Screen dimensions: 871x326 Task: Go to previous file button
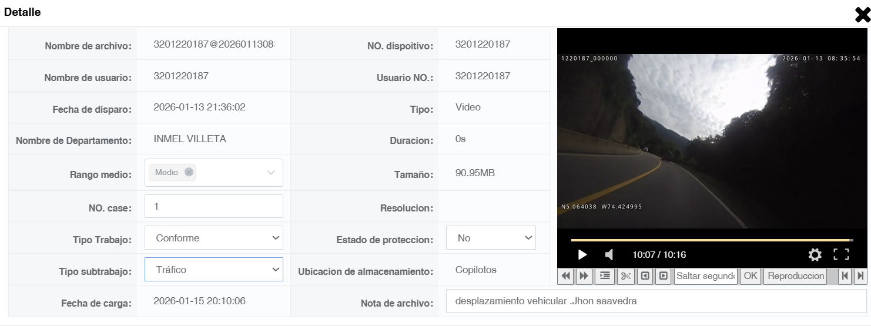(846, 275)
